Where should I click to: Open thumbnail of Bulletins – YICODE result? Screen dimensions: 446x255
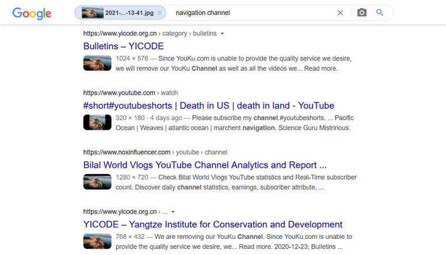tap(97, 63)
